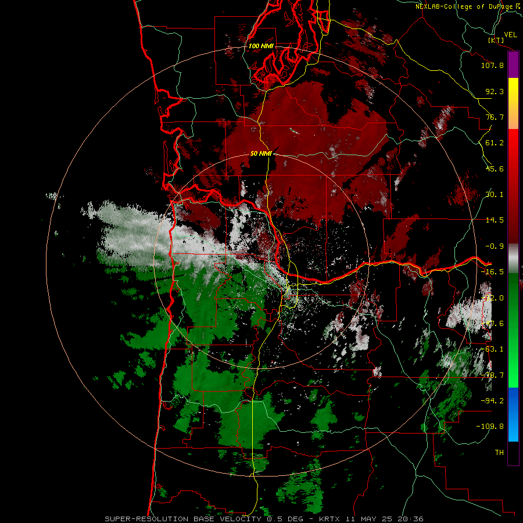Pick the blue segment of the color bar
The width and height of the screenshot is (523, 523).
pos(513,414)
